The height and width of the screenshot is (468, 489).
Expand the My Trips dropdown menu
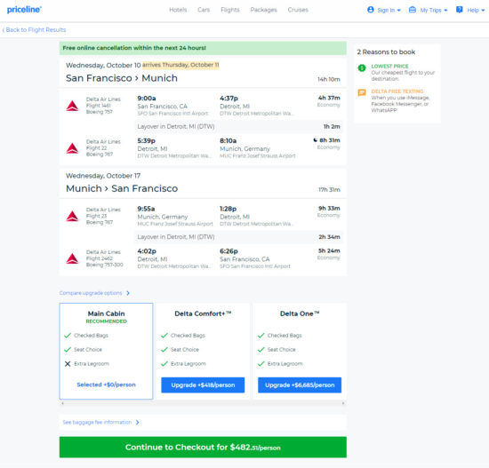428,10
